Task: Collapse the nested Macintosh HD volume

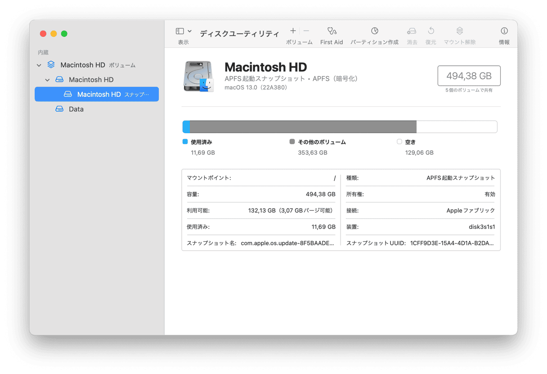Action: coord(47,80)
